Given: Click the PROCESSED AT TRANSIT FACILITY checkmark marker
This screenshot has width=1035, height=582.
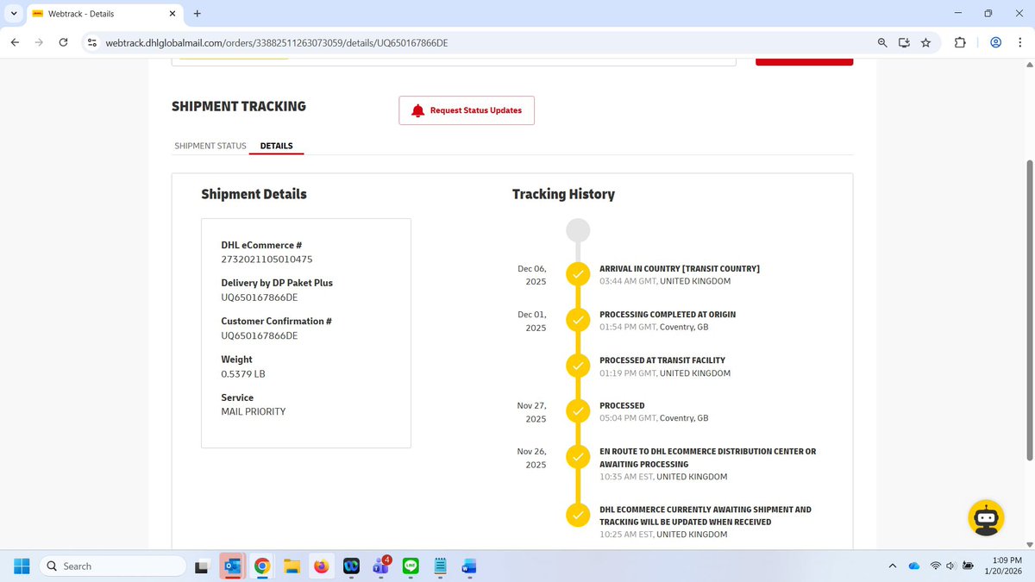Looking at the screenshot, I should [x=578, y=366].
